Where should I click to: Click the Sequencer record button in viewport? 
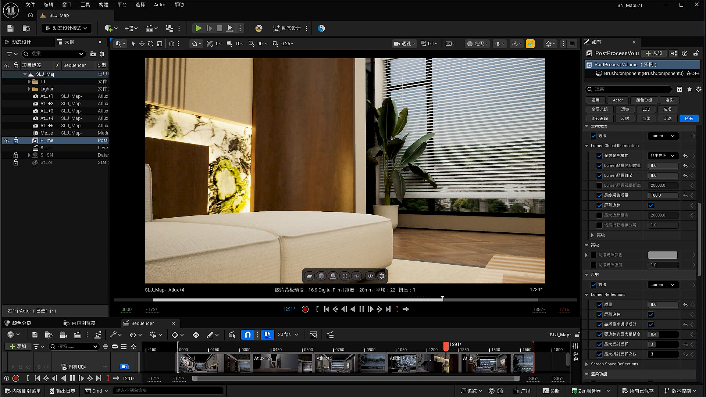[305, 310]
